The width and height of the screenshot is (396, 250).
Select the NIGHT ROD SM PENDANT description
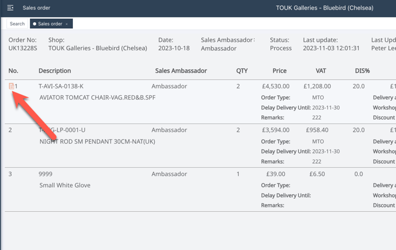(97, 141)
